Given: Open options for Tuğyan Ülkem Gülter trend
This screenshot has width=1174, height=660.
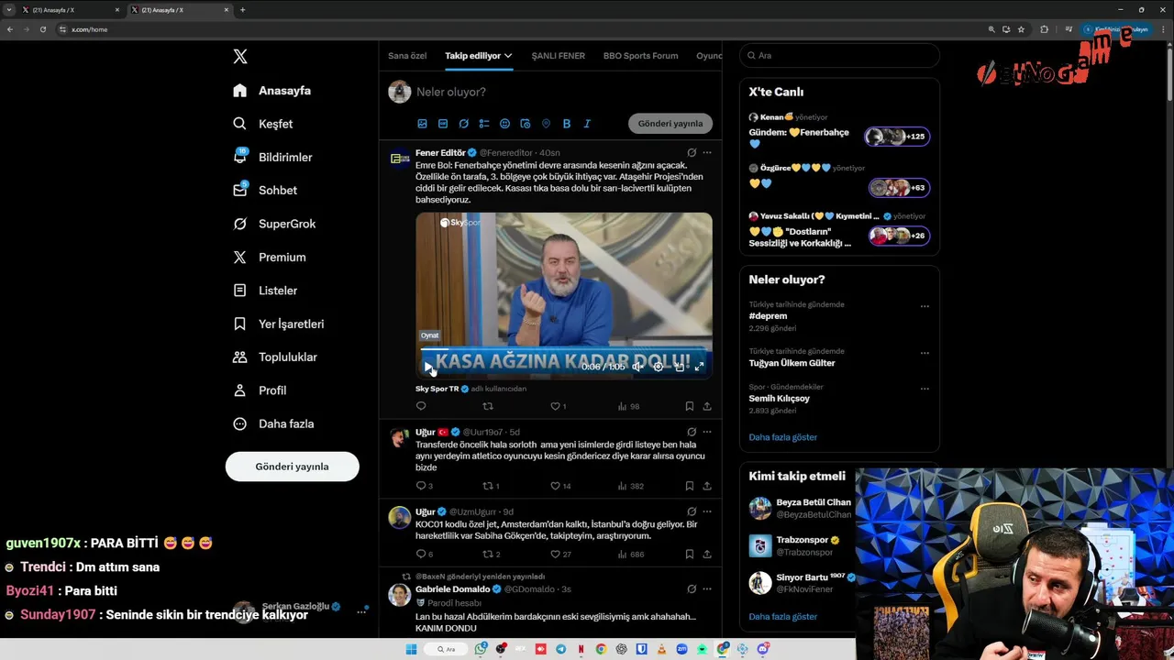Looking at the screenshot, I should [x=925, y=353].
